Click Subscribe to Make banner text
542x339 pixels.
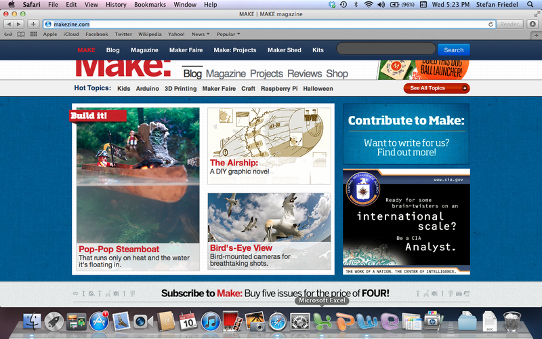275,294
